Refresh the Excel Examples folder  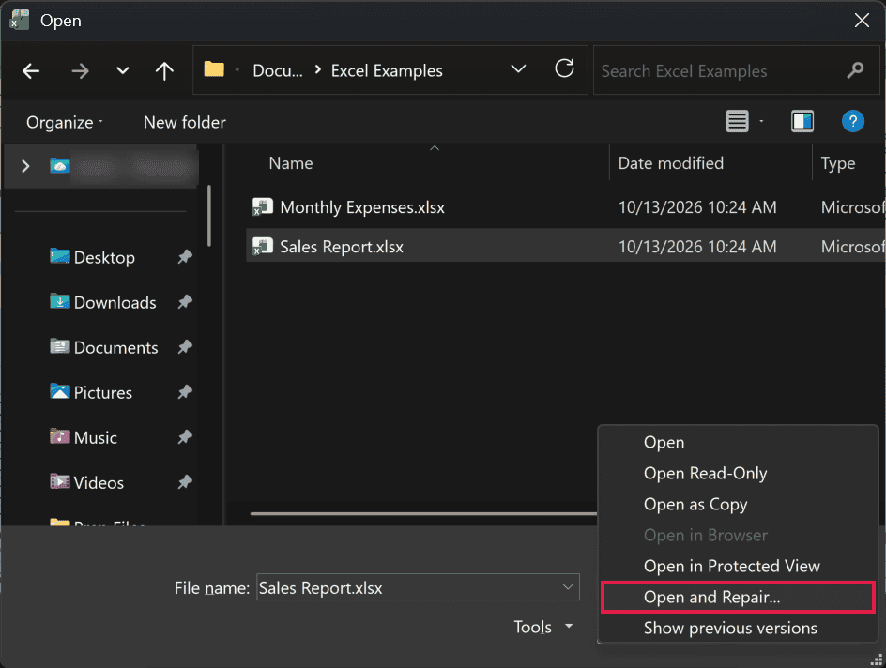564,68
